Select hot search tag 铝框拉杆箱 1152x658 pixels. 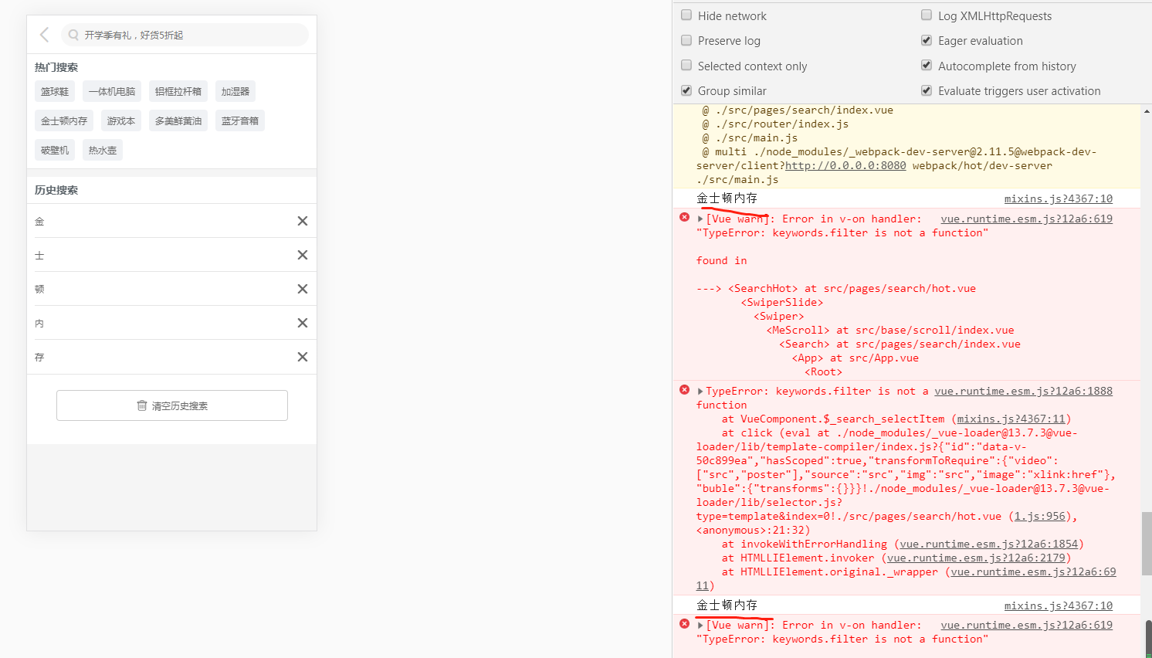point(178,91)
